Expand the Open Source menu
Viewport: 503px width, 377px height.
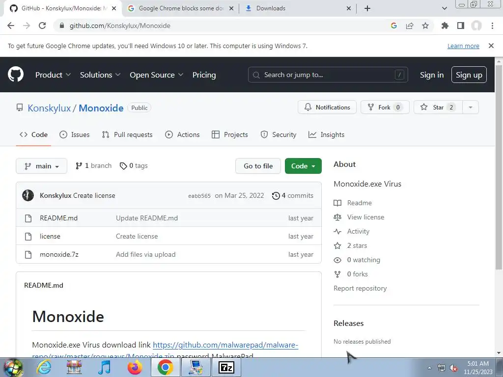click(x=157, y=75)
